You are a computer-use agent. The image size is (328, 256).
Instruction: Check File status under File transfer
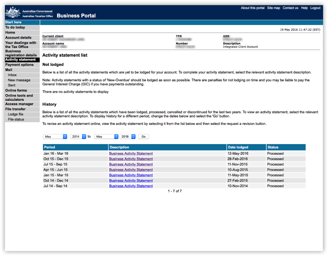[x=16, y=119]
